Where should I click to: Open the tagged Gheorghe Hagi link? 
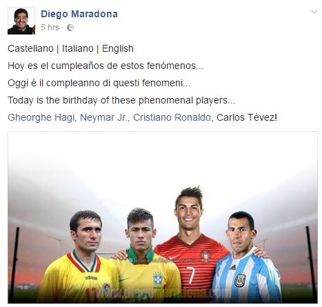(x=41, y=117)
